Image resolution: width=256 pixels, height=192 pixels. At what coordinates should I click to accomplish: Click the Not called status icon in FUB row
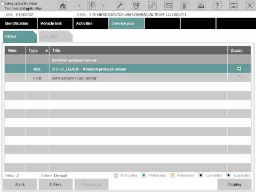(x=239, y=78)
